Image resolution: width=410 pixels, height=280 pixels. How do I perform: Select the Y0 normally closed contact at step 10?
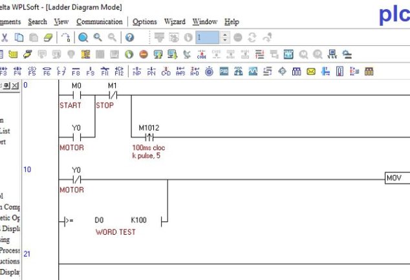tap(76, 180)
